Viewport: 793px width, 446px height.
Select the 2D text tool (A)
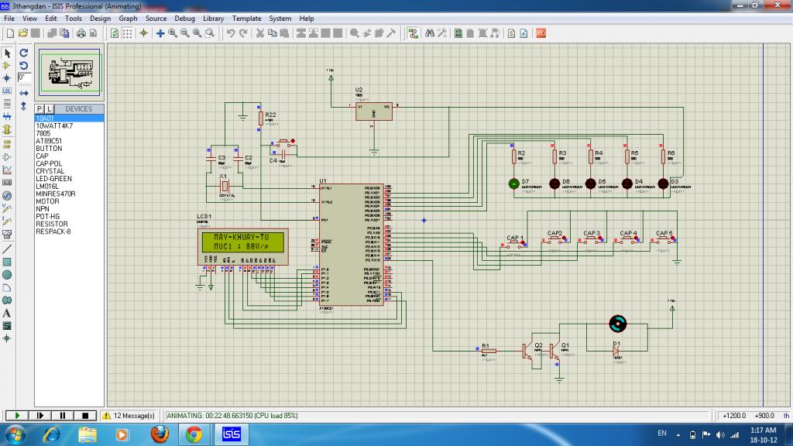tap(7, 313)
